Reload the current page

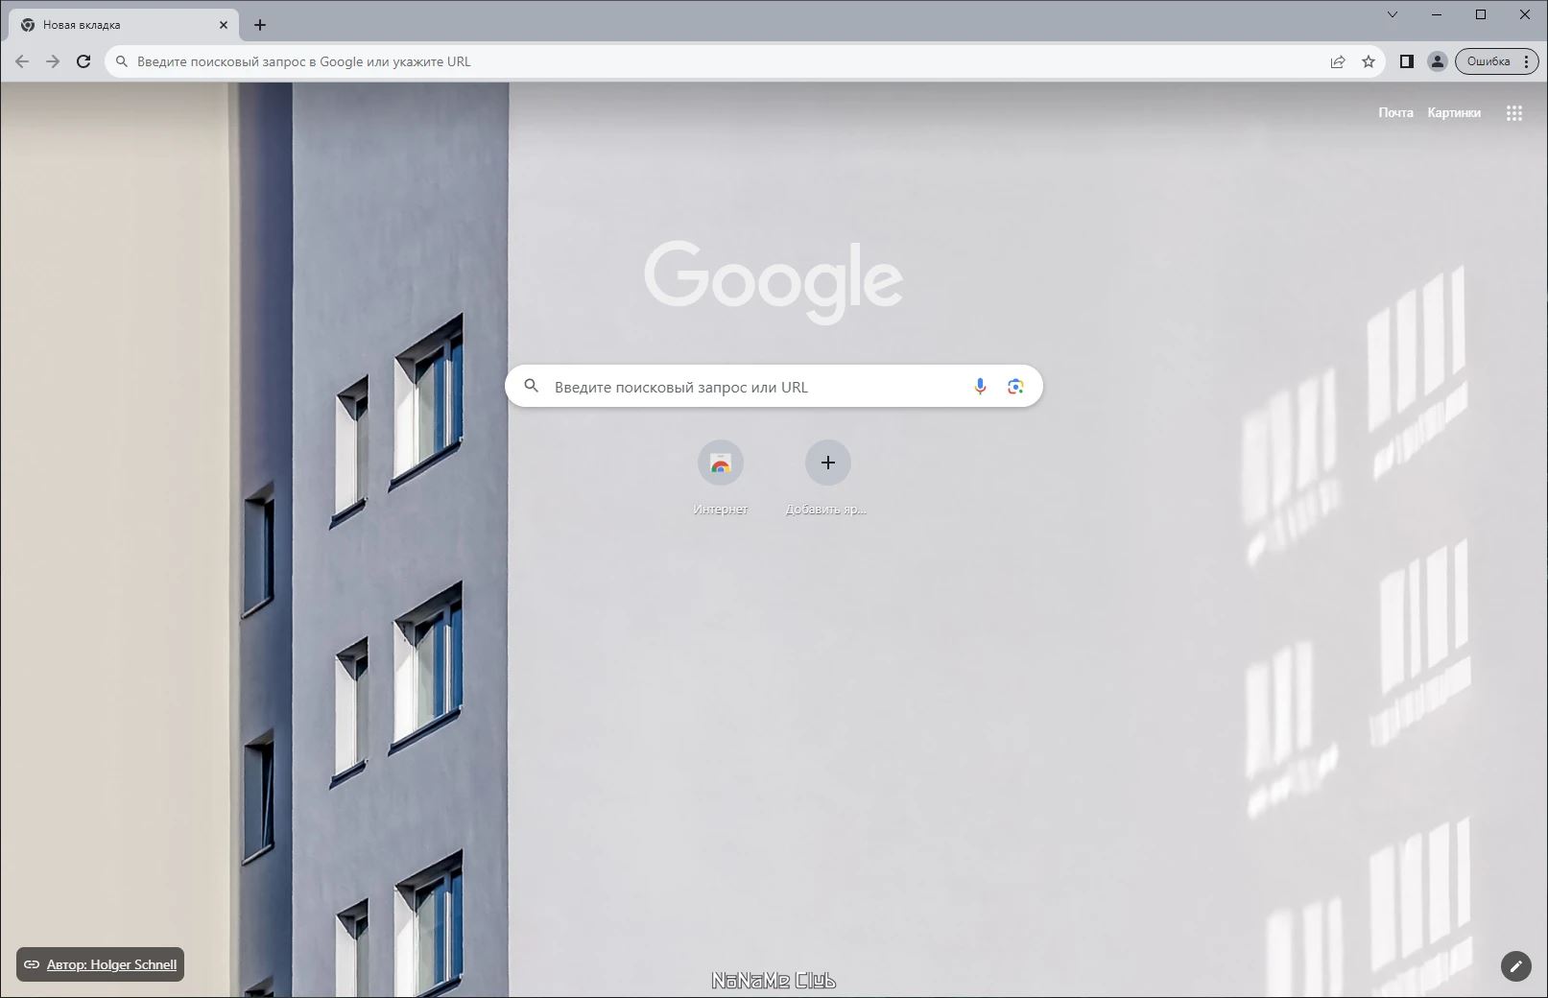pos(83,60)
